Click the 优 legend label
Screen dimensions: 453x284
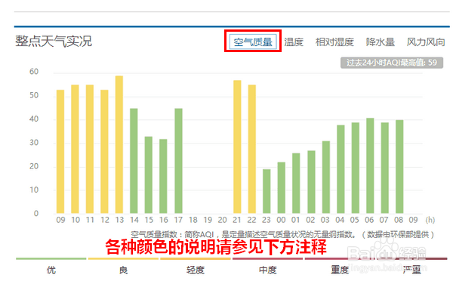pyautogui.click(x=51, y=270)
